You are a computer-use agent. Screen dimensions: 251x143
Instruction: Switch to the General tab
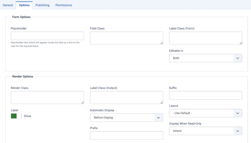tap(8, 5)
